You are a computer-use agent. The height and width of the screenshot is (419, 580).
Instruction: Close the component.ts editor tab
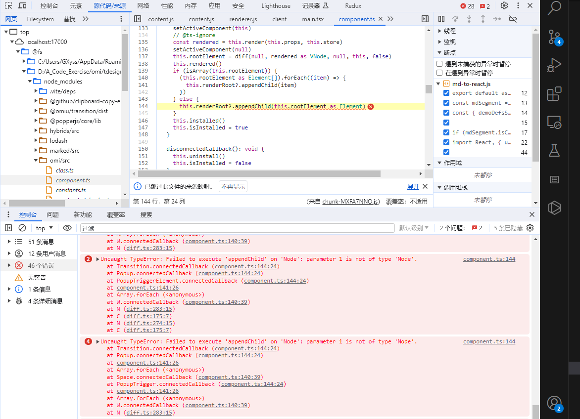point(381,19)
